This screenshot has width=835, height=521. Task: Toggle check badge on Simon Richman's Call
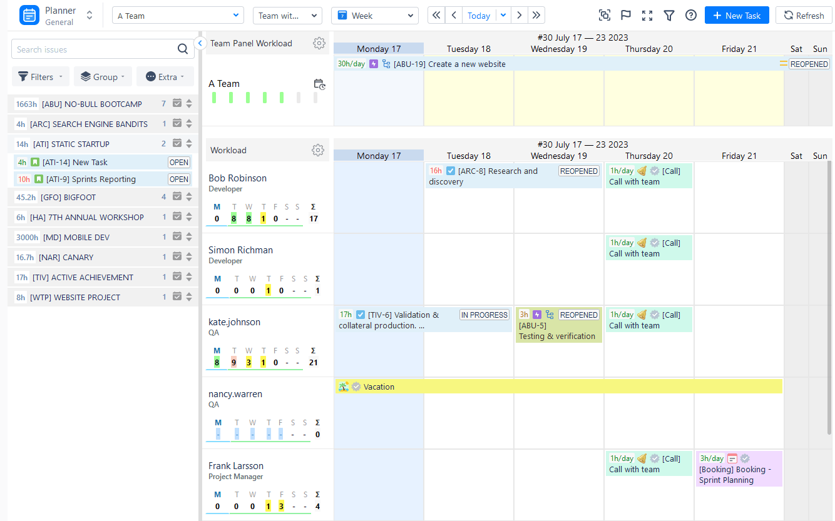tap(655, 243)
